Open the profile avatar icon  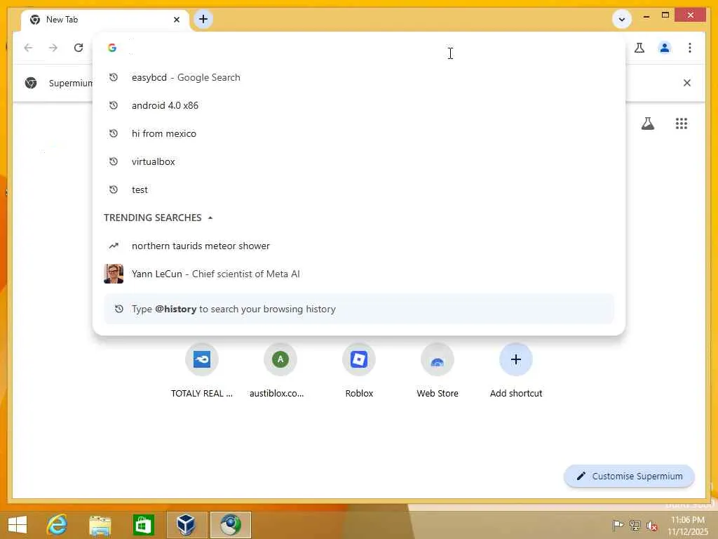[665, 48]
